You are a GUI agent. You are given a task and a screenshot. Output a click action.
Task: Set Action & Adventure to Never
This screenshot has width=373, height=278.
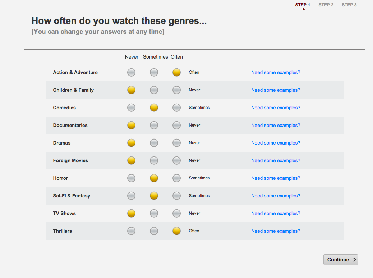132,72
